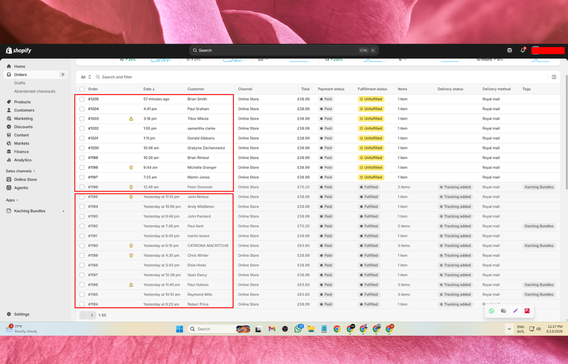This screenshot has height=364, width=568.
Task: Select the checkbox for order #1205
Action: 82,99
